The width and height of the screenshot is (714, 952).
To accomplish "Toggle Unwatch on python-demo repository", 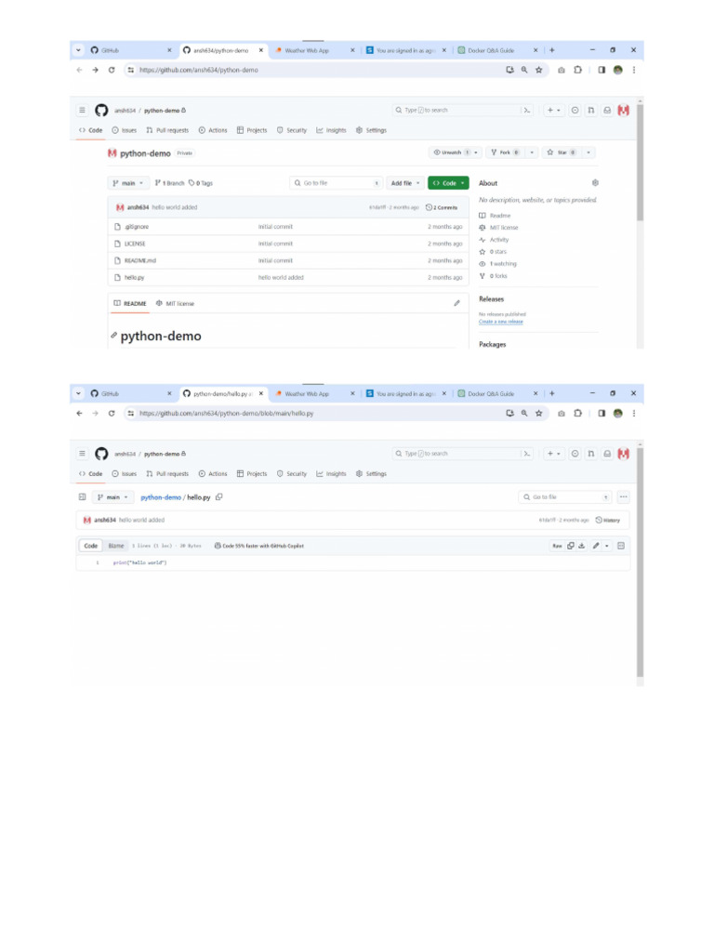I will click(451, 152).
